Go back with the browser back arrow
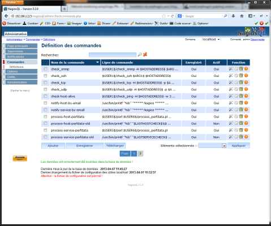 click(6, 16)
